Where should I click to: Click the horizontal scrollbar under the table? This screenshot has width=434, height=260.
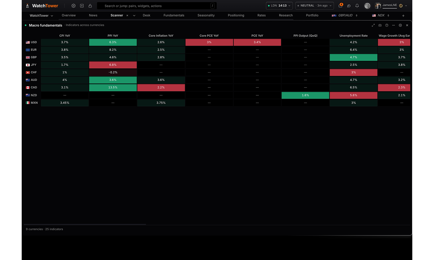[85, 224]
